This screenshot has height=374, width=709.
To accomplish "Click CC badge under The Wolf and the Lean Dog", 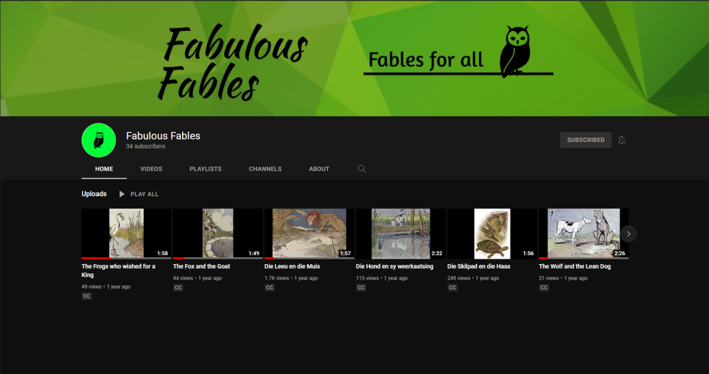I will [x=544, y=288].
